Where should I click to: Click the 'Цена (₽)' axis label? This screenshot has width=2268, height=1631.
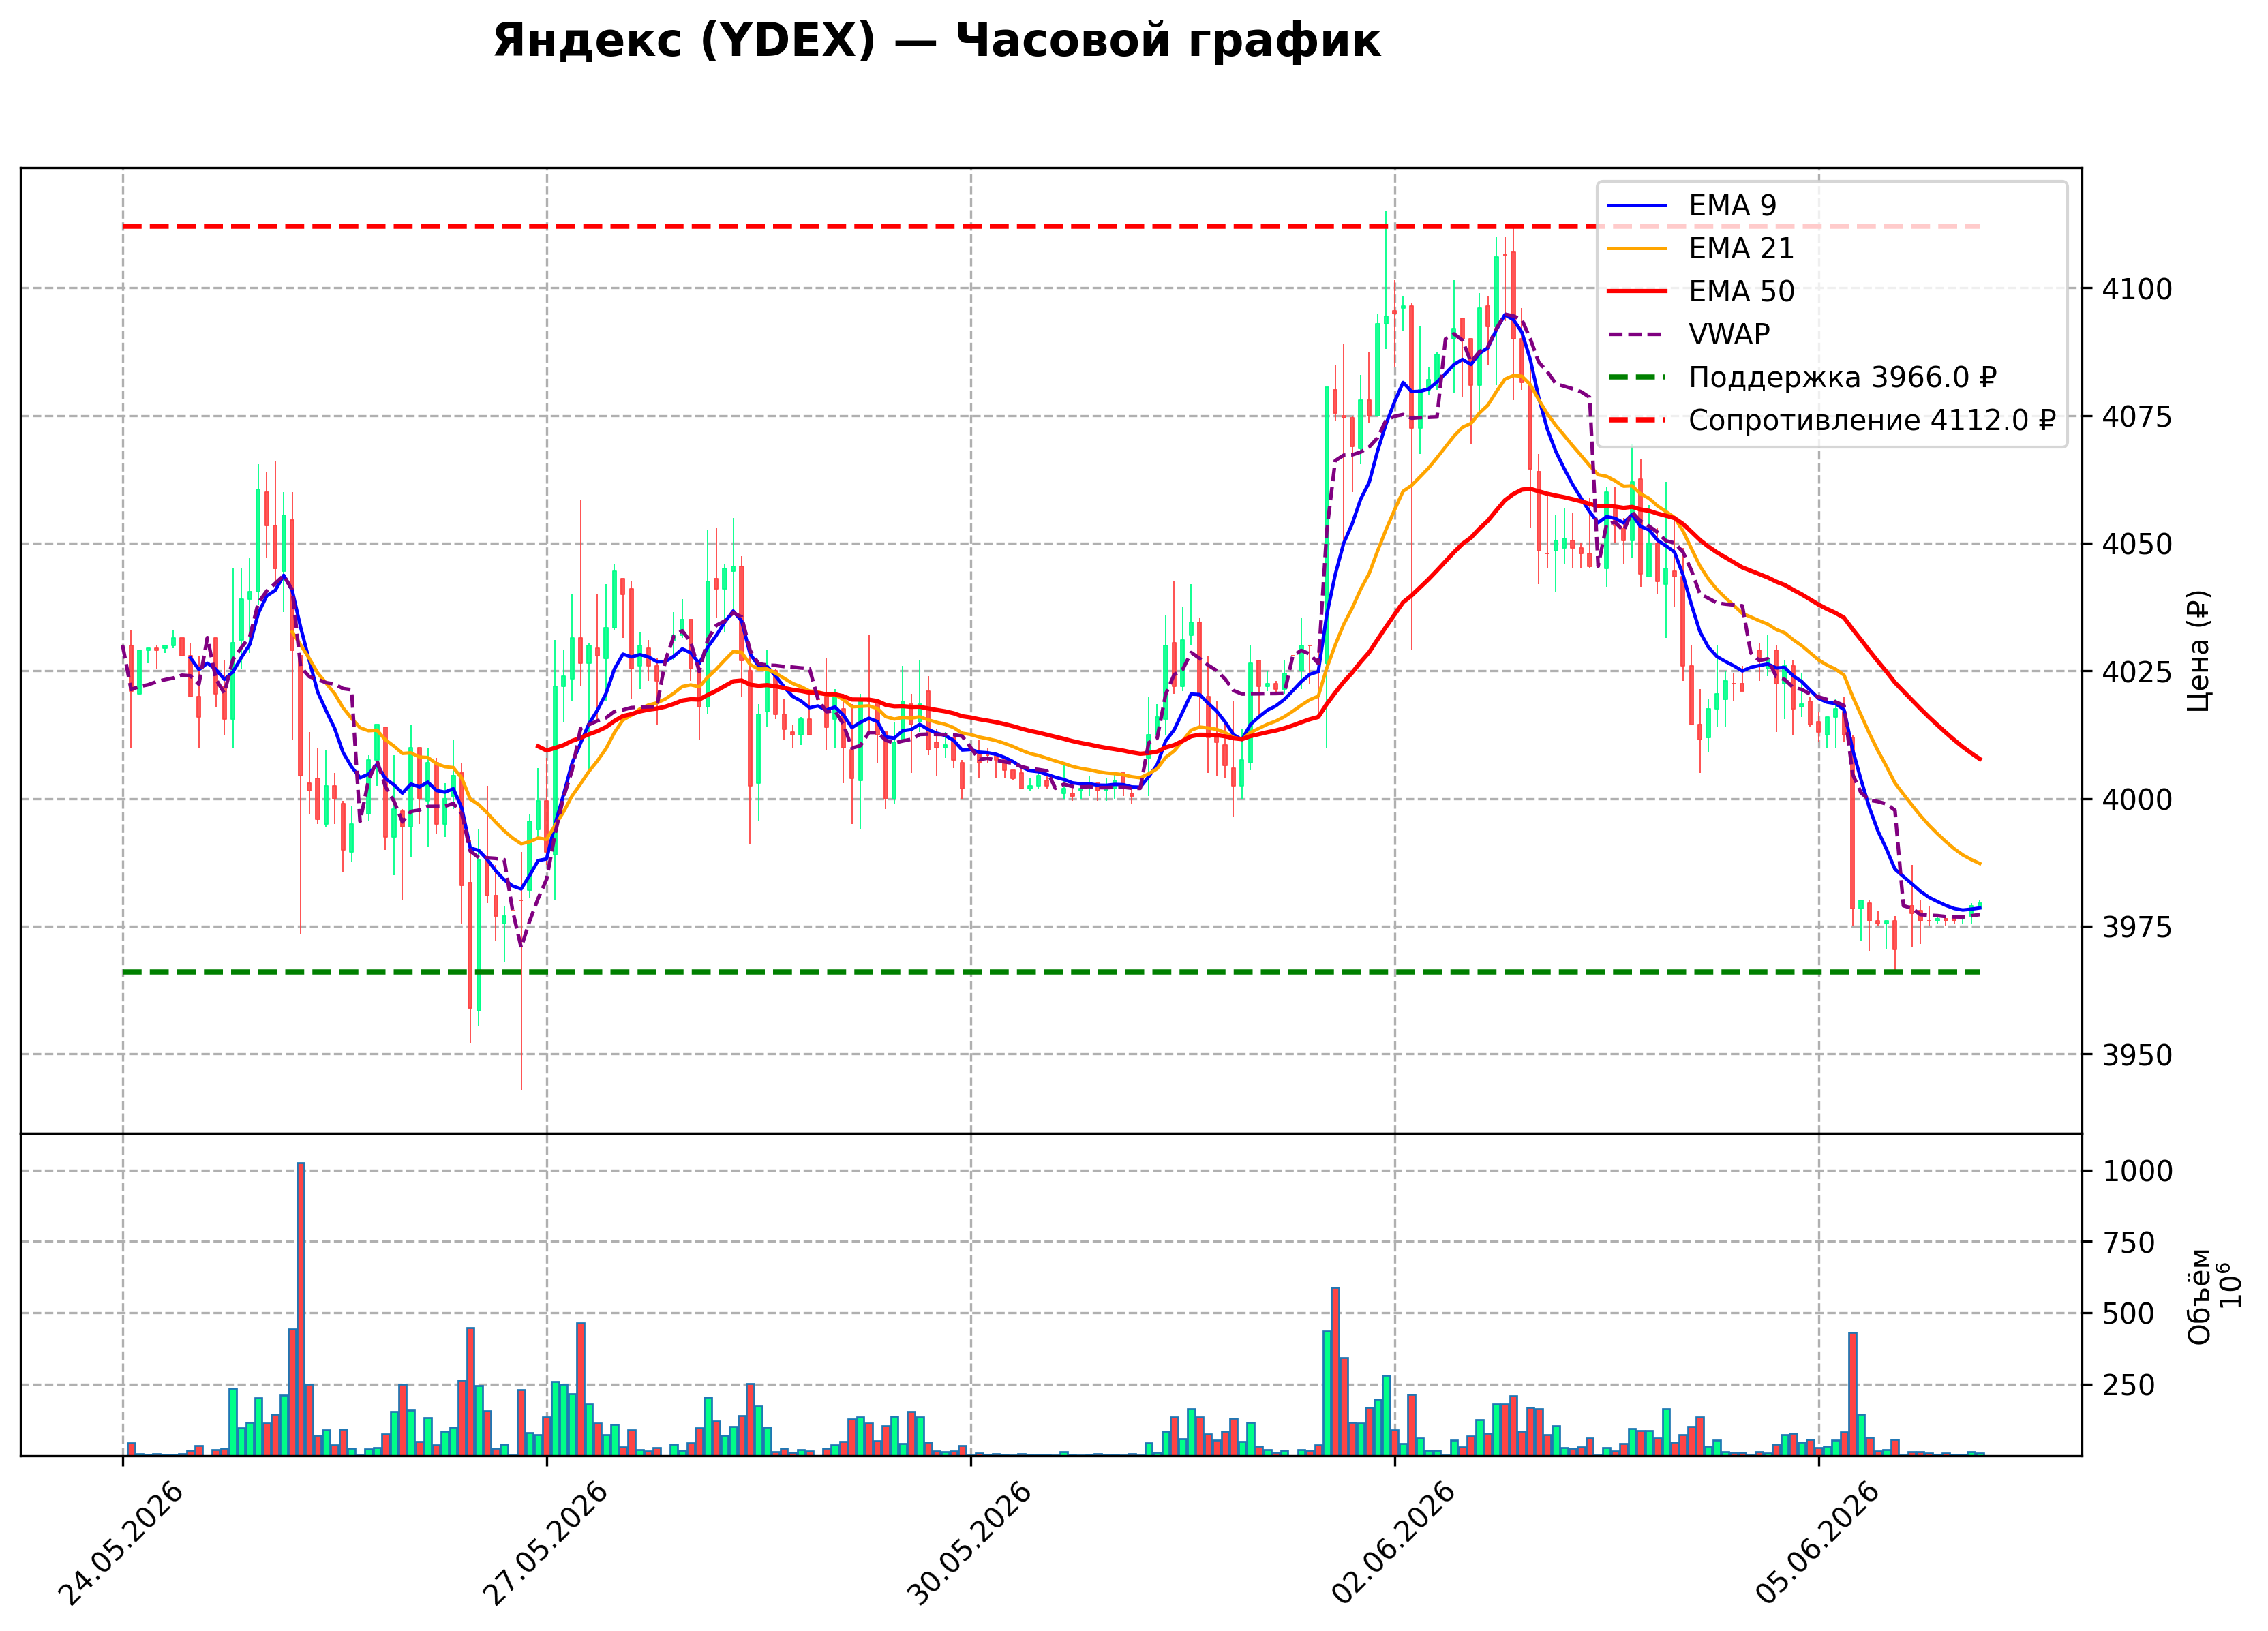pos(2199,651)
